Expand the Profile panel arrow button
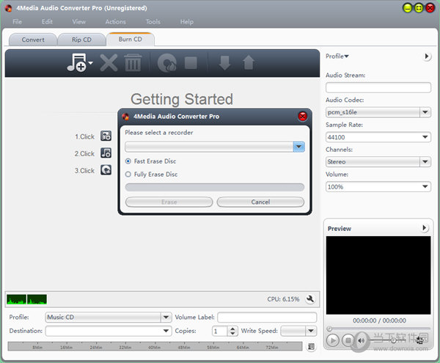This screenshot has width=440, height=363. coord(427,56)
